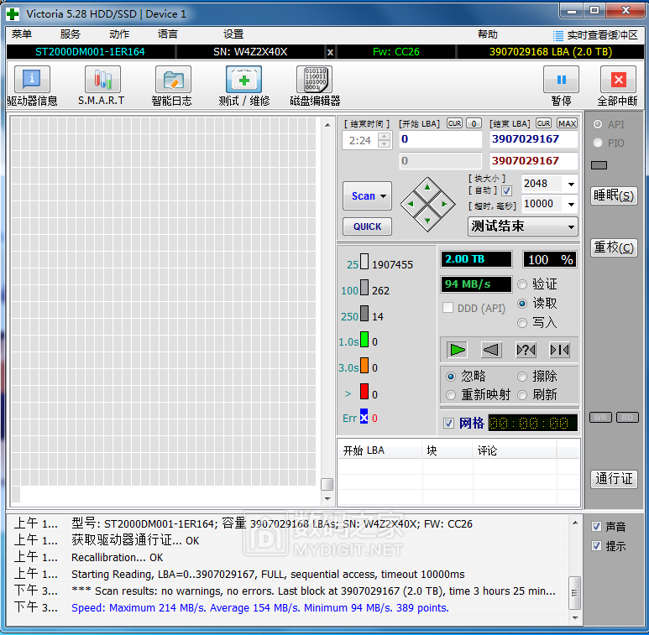Screen dimensions: 649x635
Task: Click the orange 3.0s block color swatch
Action: (364, 366)
